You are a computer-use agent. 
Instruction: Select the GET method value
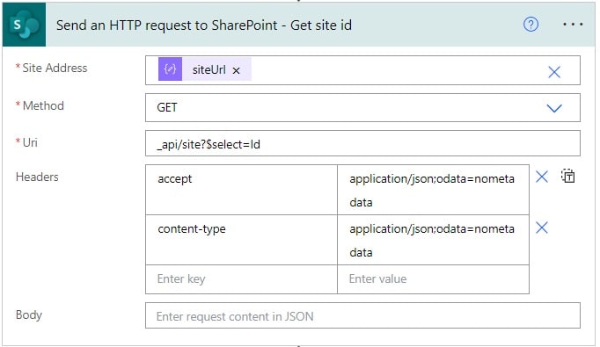(x=167, y=107)
